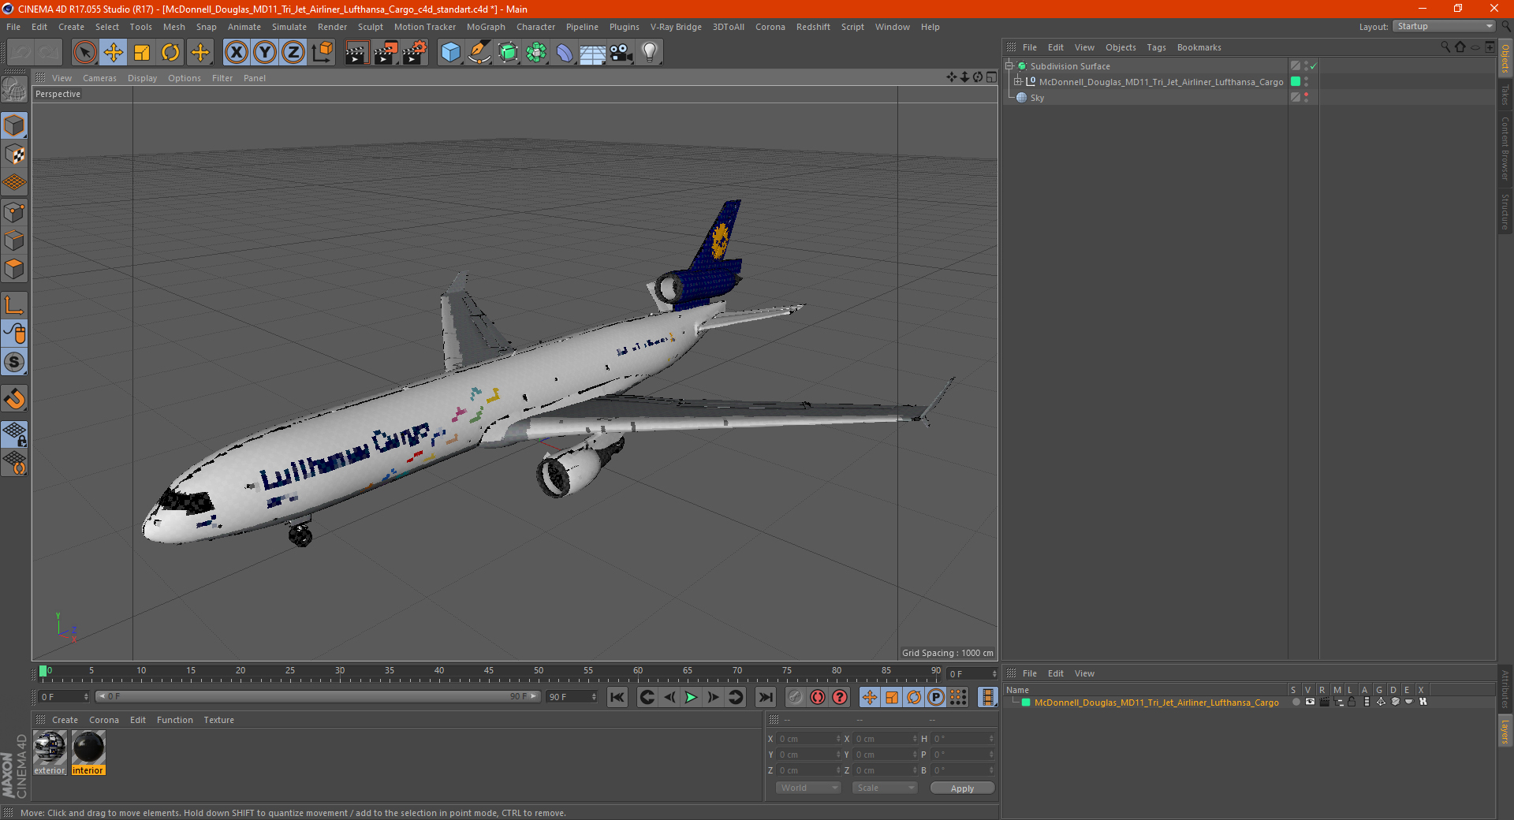Switch to Edges mode
Screen dimensions: 1514x820
(x=14, y=240)
